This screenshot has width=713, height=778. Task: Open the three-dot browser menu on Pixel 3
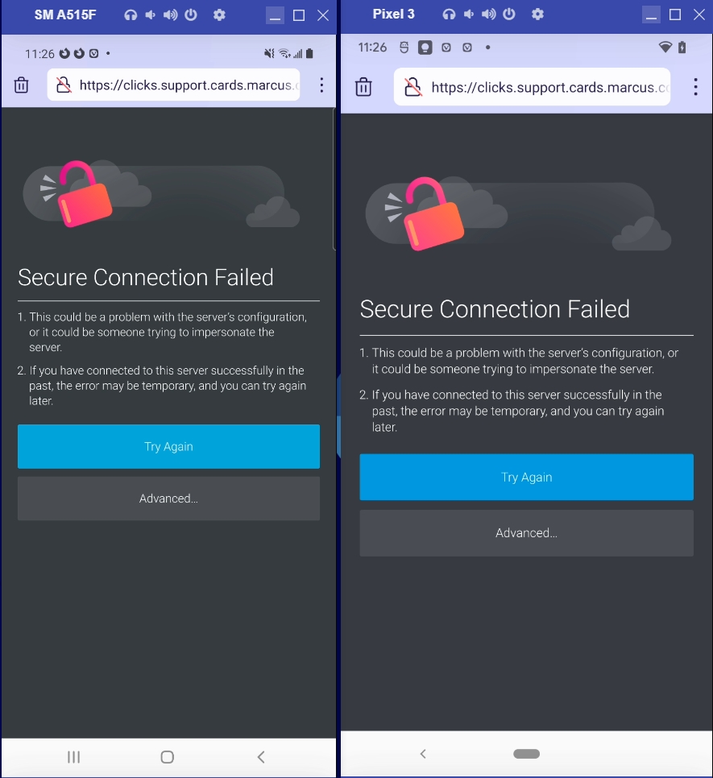tap(695, 87)
